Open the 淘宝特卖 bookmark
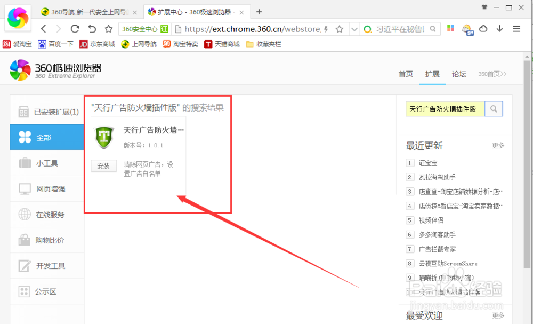The image size is (533, 324). pyautogui.click(x=180, y=44)
